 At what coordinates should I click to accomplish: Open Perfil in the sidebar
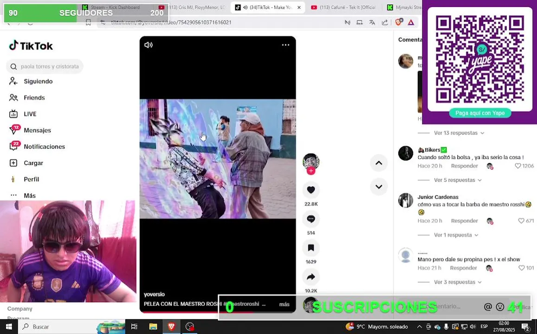point(31,180)
